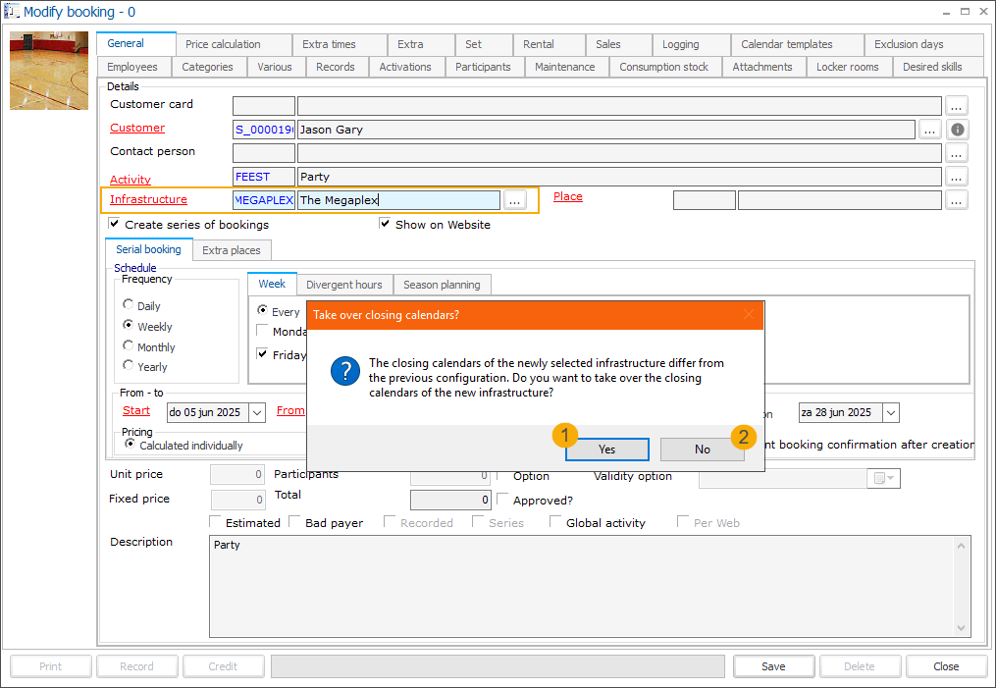
Task: Open the Infrastructure lookup ellipsis button
Action: [x=515, y=200]
